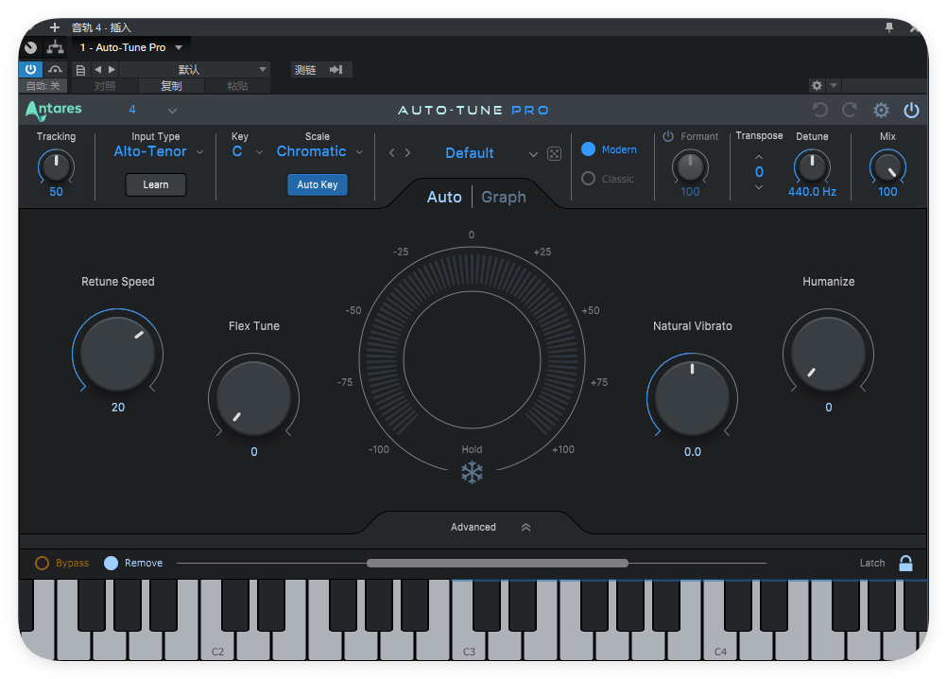
Task: Open the routing view icon
Action: point(56,47)
